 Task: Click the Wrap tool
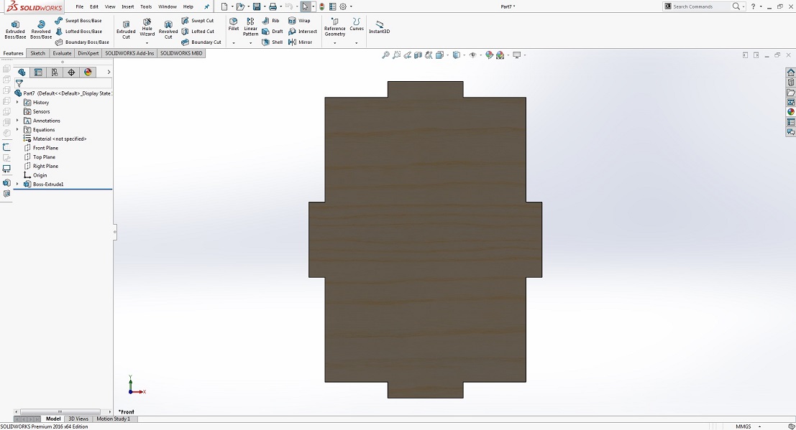click(299, 21)
